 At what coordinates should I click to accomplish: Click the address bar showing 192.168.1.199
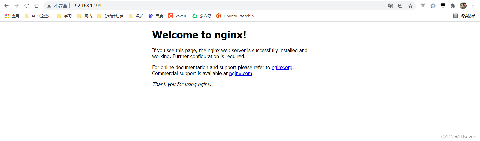tap(200, 6)
